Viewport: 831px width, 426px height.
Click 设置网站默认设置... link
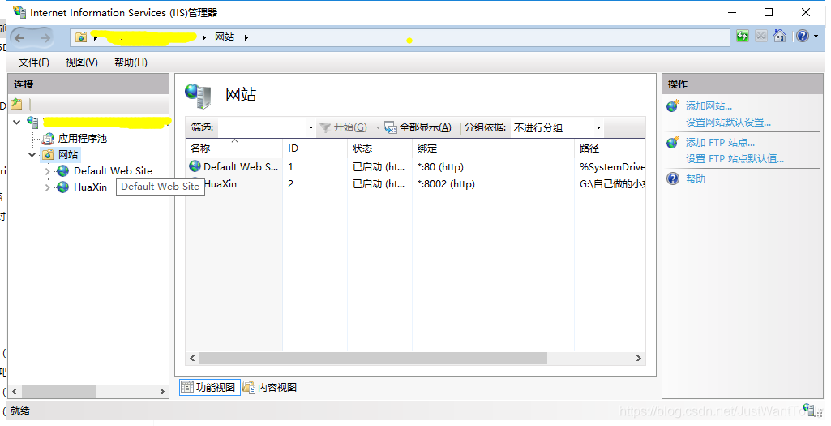(728, 122)
